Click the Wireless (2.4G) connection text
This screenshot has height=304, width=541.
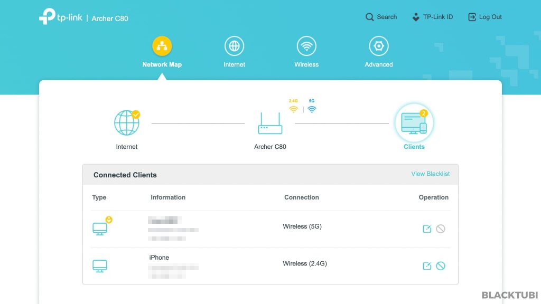(x=305, y=264)
